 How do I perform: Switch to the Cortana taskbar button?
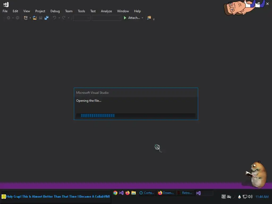[x=147, y=193]
